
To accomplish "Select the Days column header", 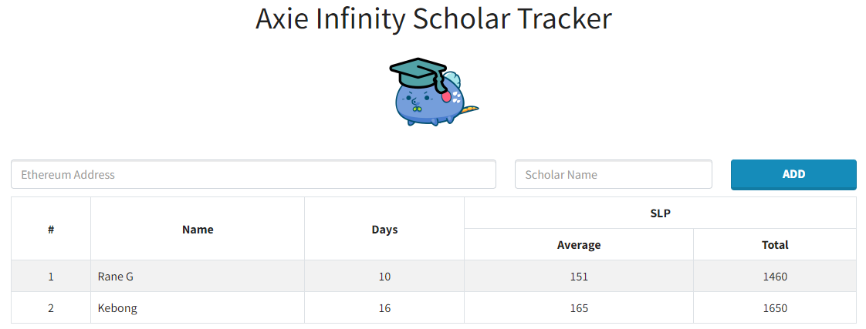I will pyautogui.click(x=384, y=229).
